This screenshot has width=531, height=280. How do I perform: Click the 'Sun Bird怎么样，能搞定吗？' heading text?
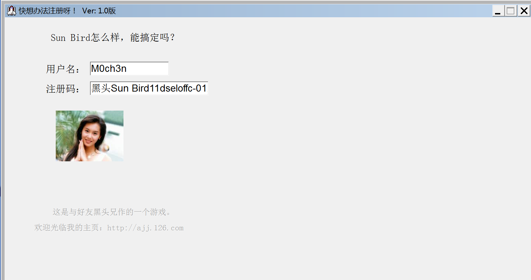[113, 38]
